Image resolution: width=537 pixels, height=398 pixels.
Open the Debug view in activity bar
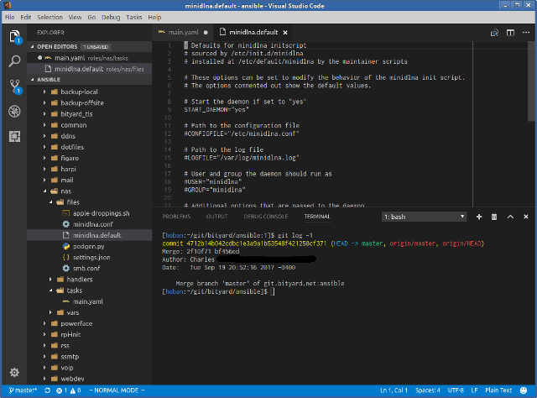pos(14,111)
